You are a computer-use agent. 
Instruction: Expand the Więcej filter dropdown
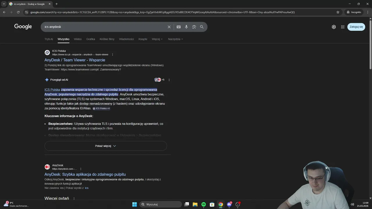tap(157, 39)
